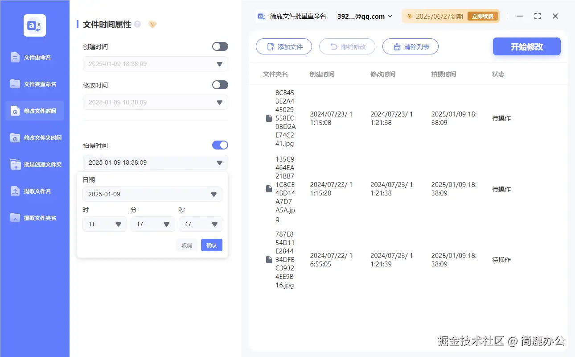Select the 文件重命名 sidebar icon
The width and height of the screenshot is (575, 357).
click(x=34, y=57)
